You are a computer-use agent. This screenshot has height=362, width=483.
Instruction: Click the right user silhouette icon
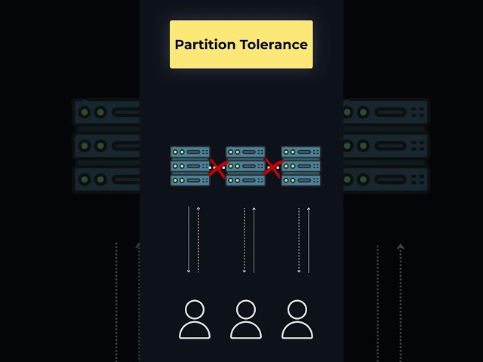[297, 319]
